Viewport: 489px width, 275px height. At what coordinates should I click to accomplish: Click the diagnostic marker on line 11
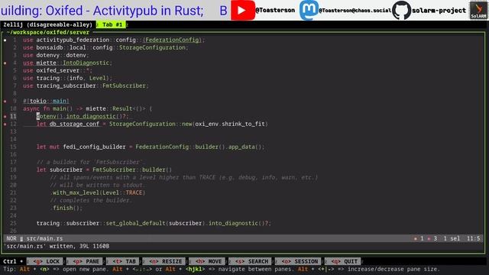point(5,116)
